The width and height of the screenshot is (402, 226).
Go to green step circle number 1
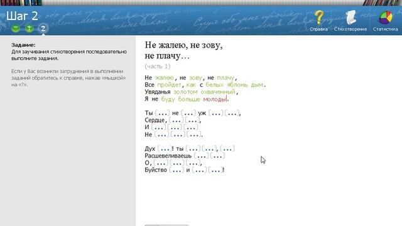point(30,28)
